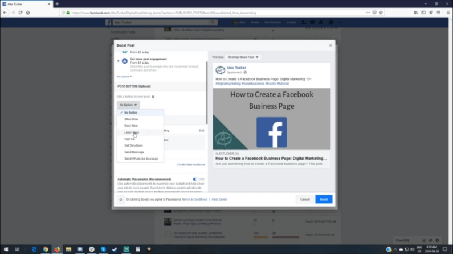Click browser back button
453x254 pixels.
click(5, 13)
